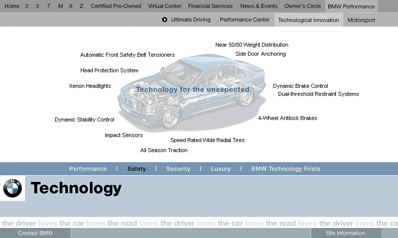
Task: Open Ultimate Driving submenu link
Action: (191, 20)
